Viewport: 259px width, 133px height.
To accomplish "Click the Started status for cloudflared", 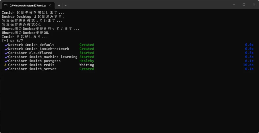I will 87,53.
